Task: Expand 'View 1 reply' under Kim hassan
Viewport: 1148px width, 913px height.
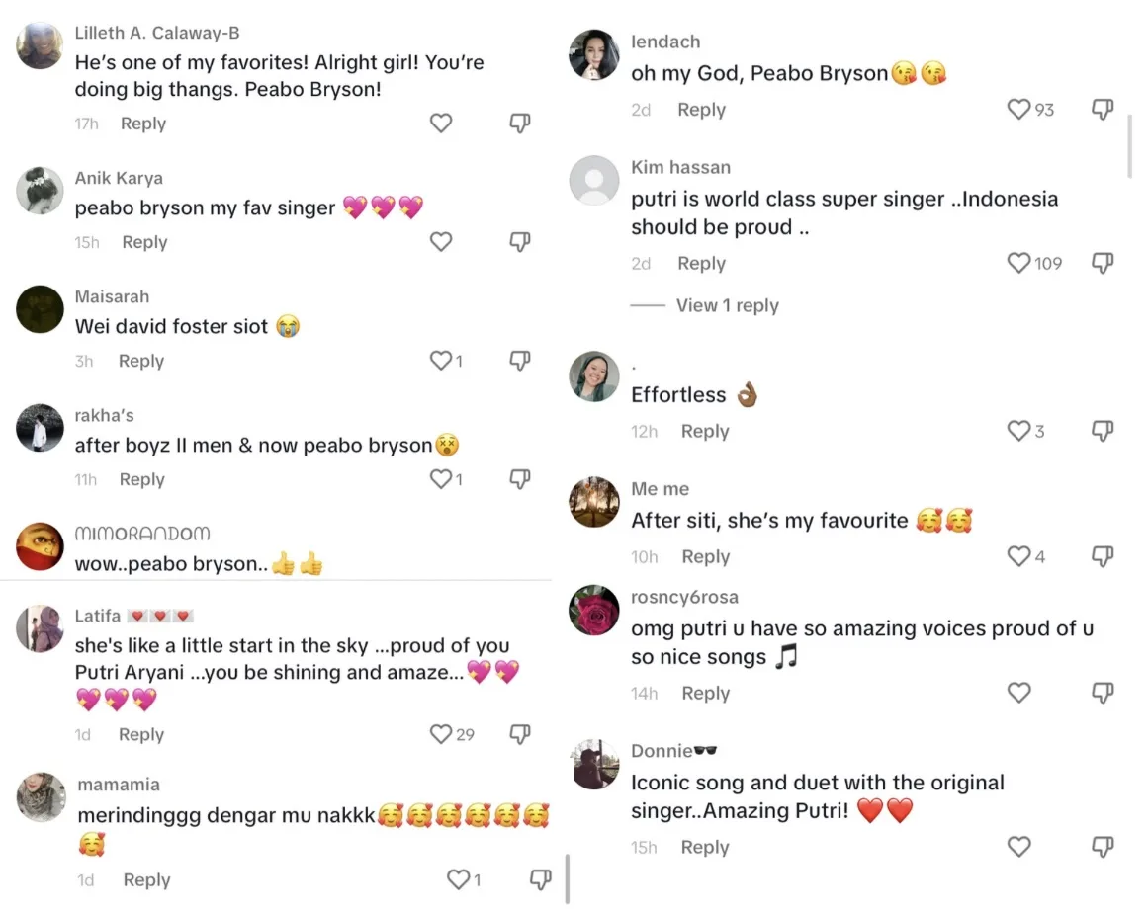Action: pyautogui.click(x=727, y=305)
